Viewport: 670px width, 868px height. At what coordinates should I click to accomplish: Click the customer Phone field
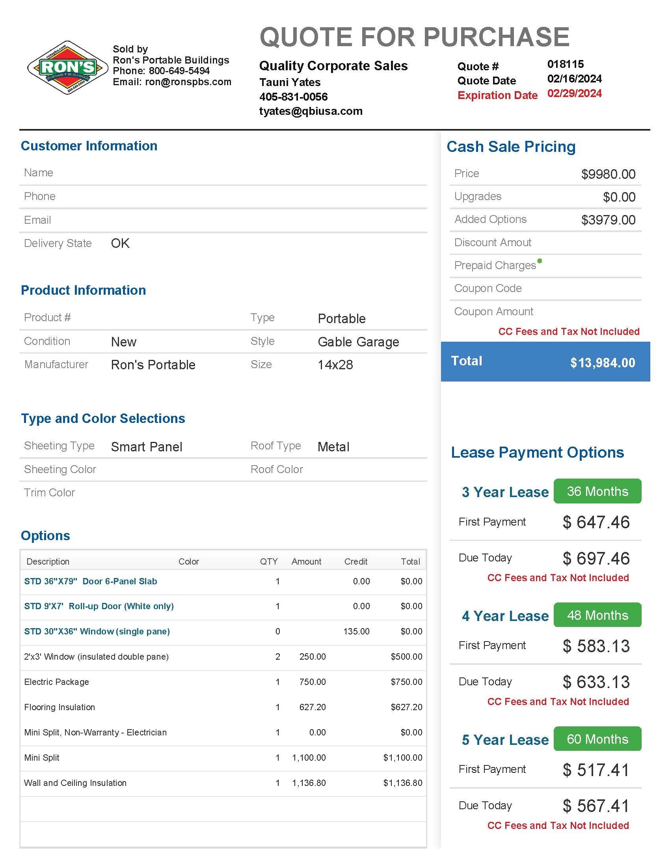[x=223, y=197]
